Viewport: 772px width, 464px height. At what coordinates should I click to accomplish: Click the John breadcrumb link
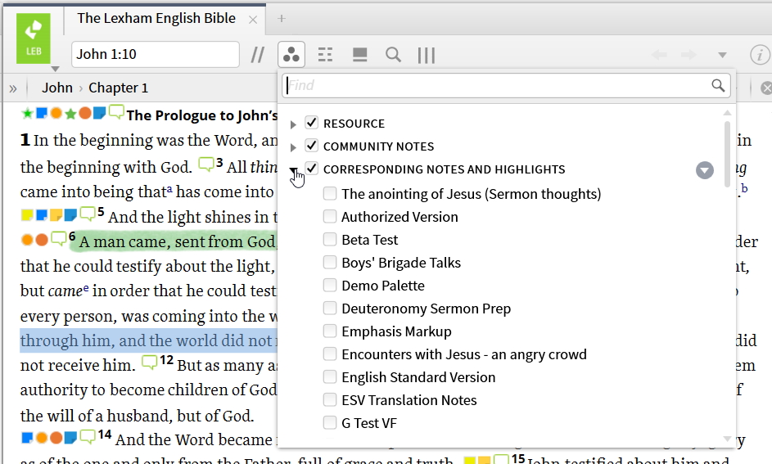coord(57,88)
